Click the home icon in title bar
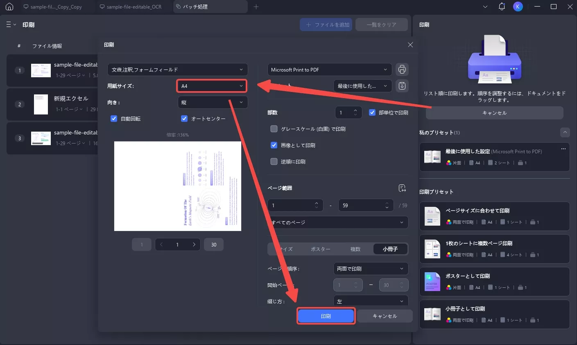The width and height of the screenshot is (577, 345). (x=9, y=7)
